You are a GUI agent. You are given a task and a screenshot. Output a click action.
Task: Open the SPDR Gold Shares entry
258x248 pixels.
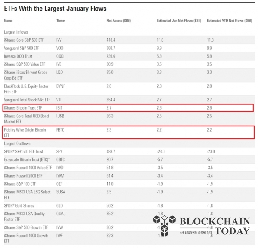pos(19,206)
